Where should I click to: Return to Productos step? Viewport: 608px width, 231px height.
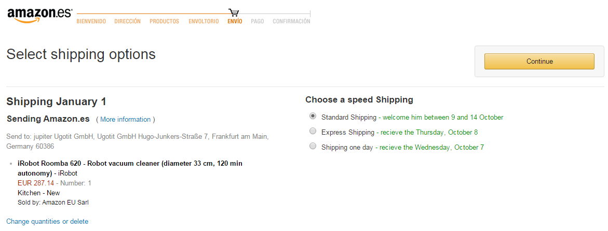point(165,22)
